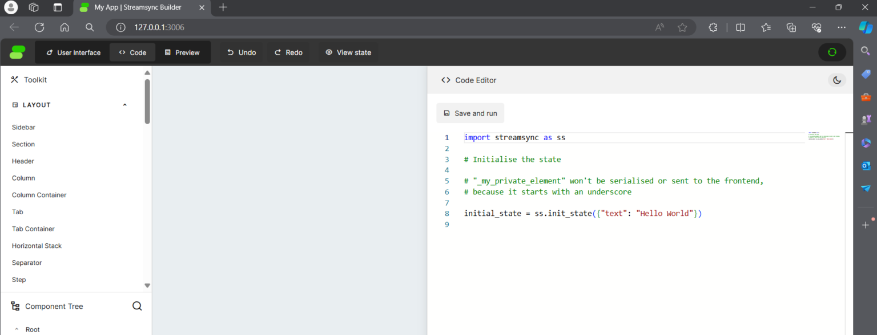Click the green app reload icon

tap(832, 52)
